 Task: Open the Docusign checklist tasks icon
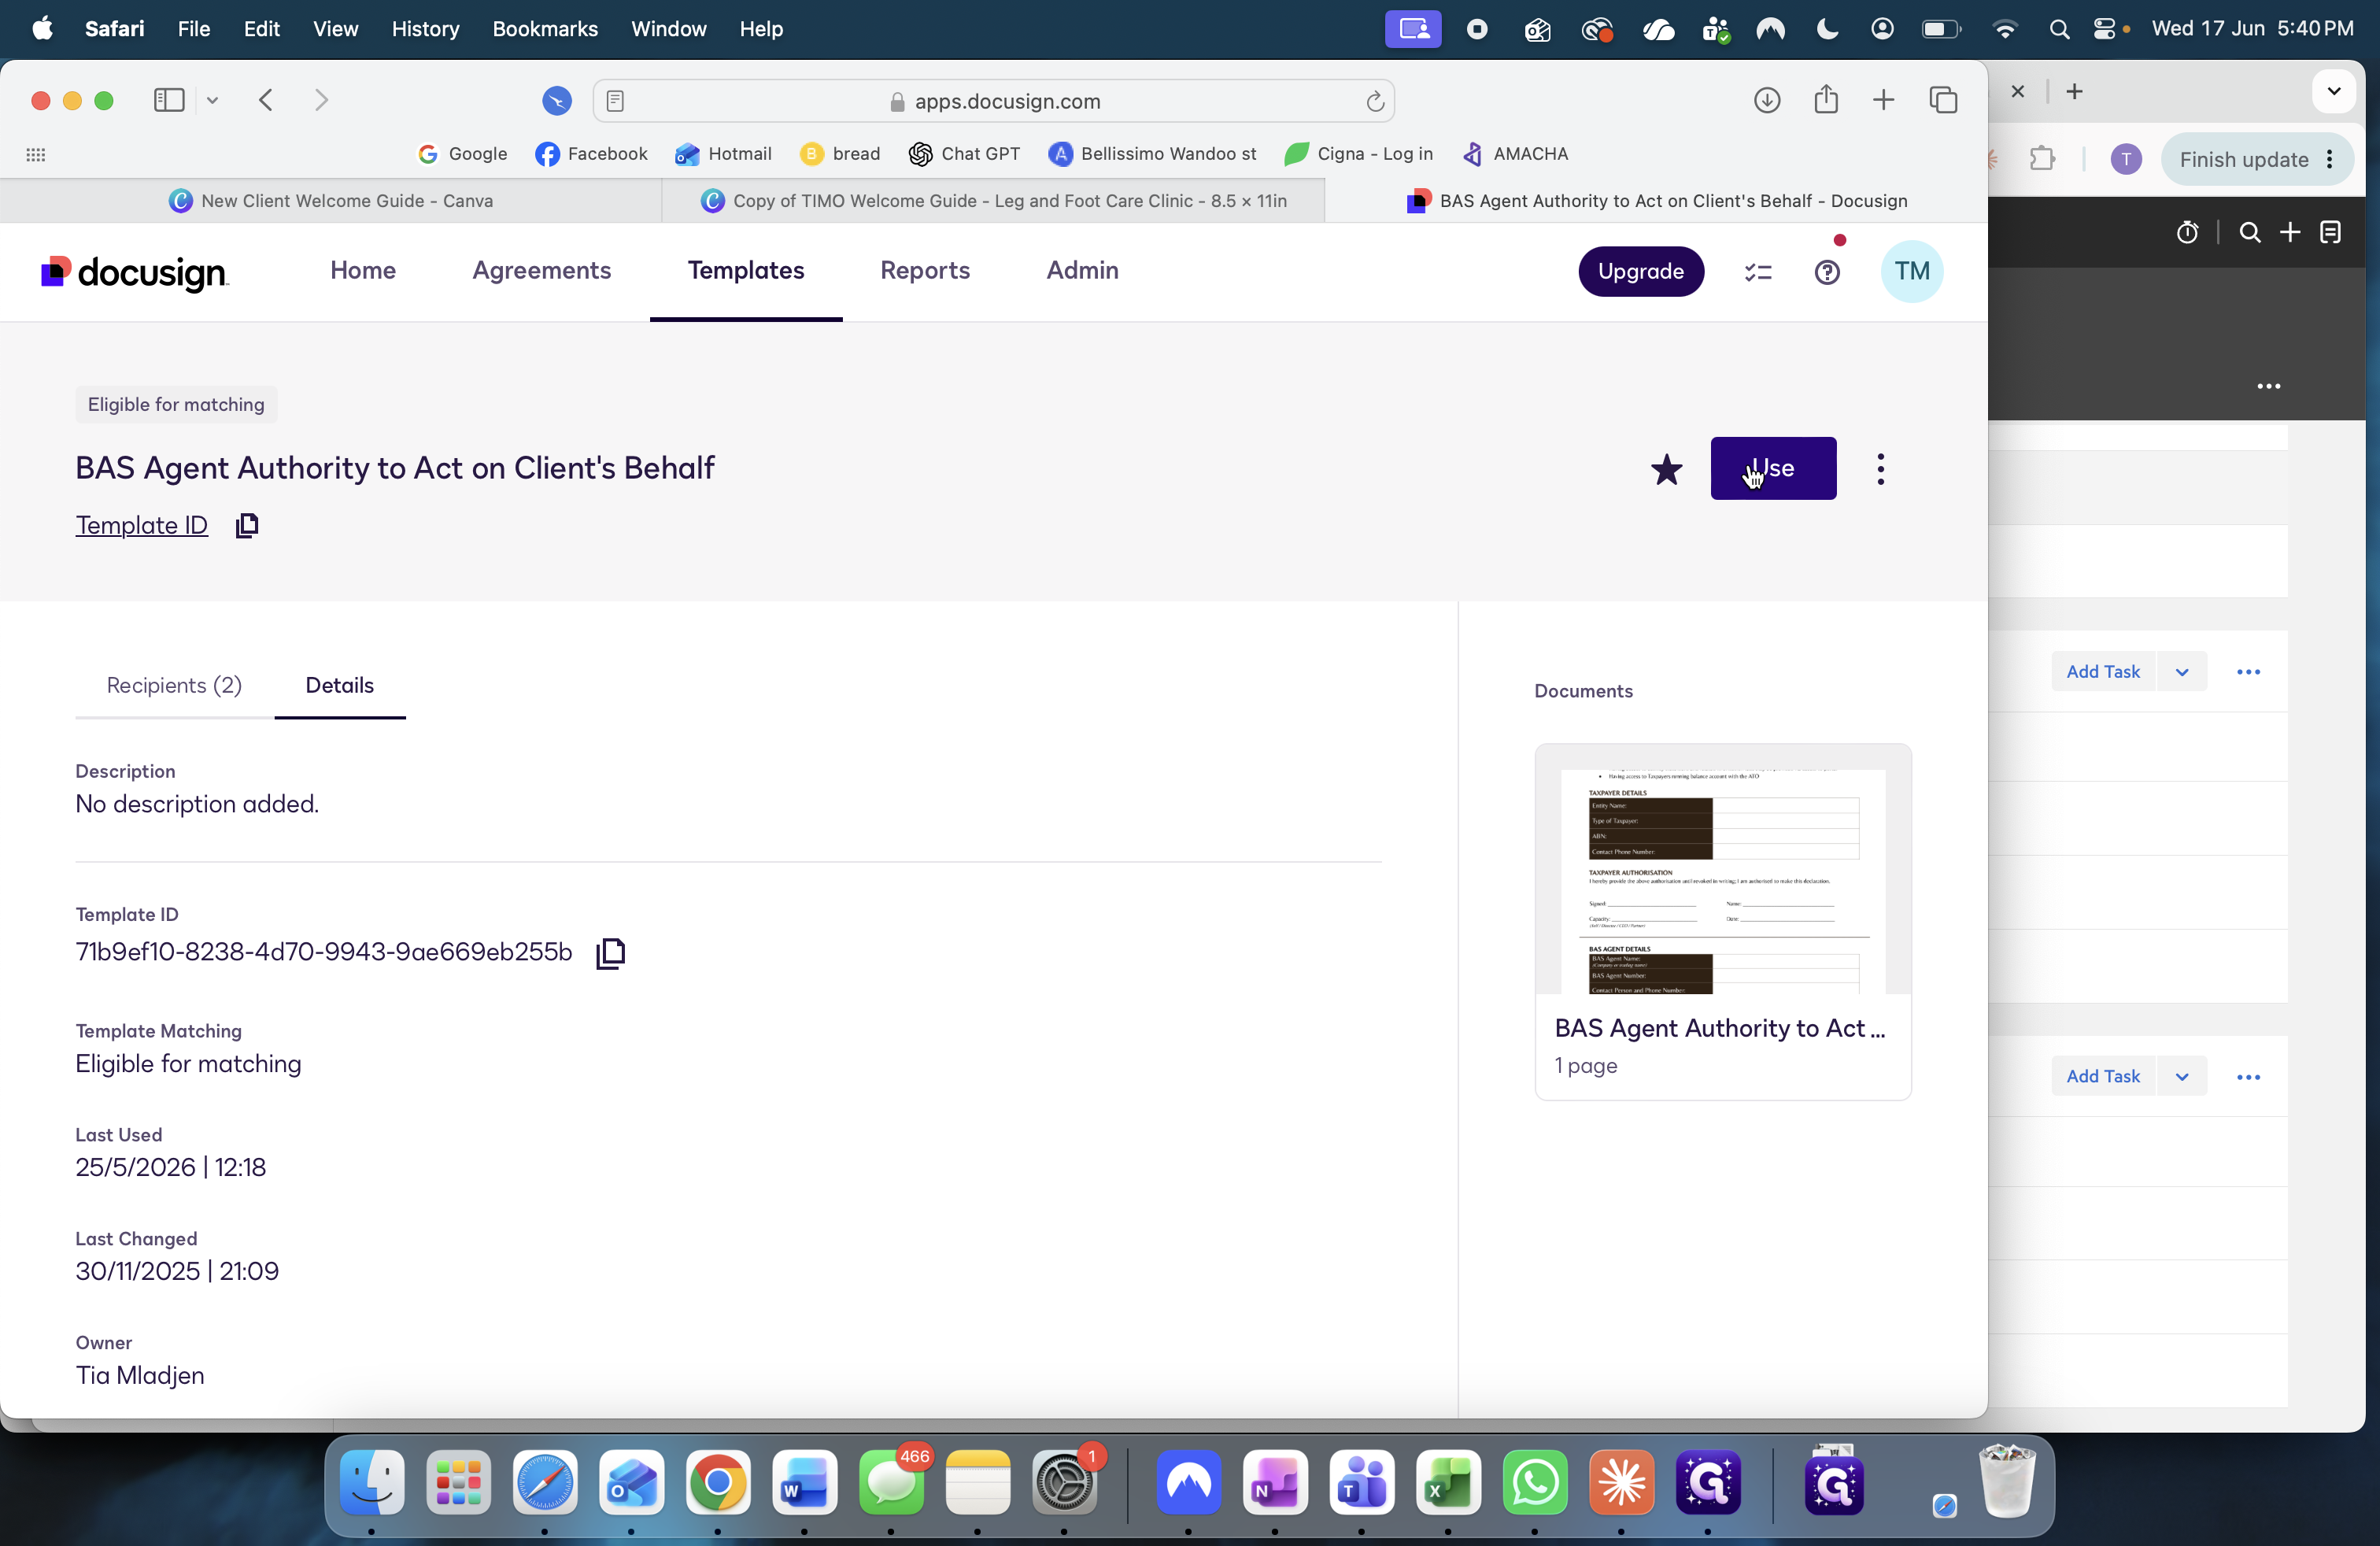point(1758,272)
